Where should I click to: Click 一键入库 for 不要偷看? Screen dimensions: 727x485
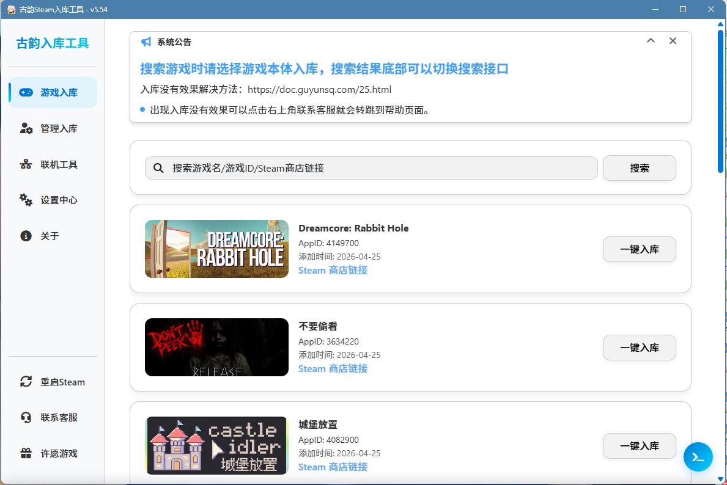click(640, 348)
